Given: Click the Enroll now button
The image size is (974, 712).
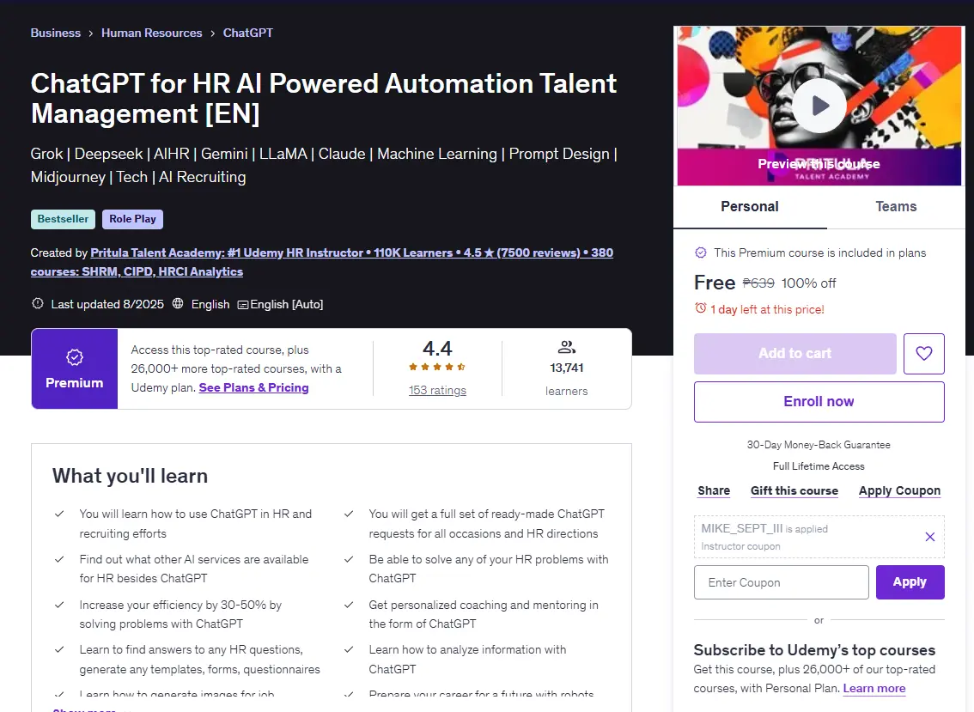Looking at the screenshot, I should (819, 401).
